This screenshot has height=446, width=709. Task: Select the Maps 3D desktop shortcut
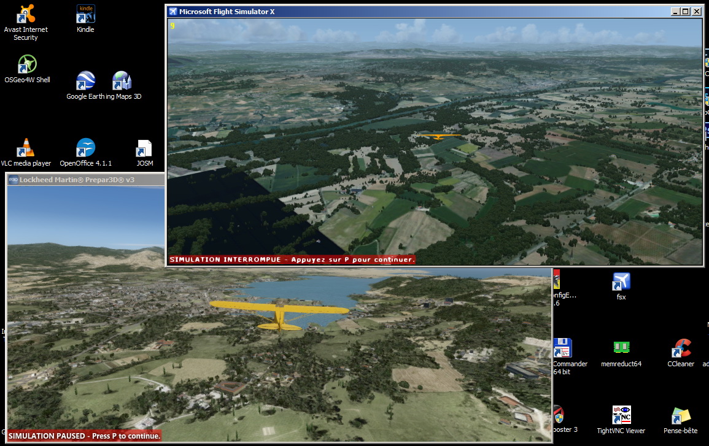122,81
